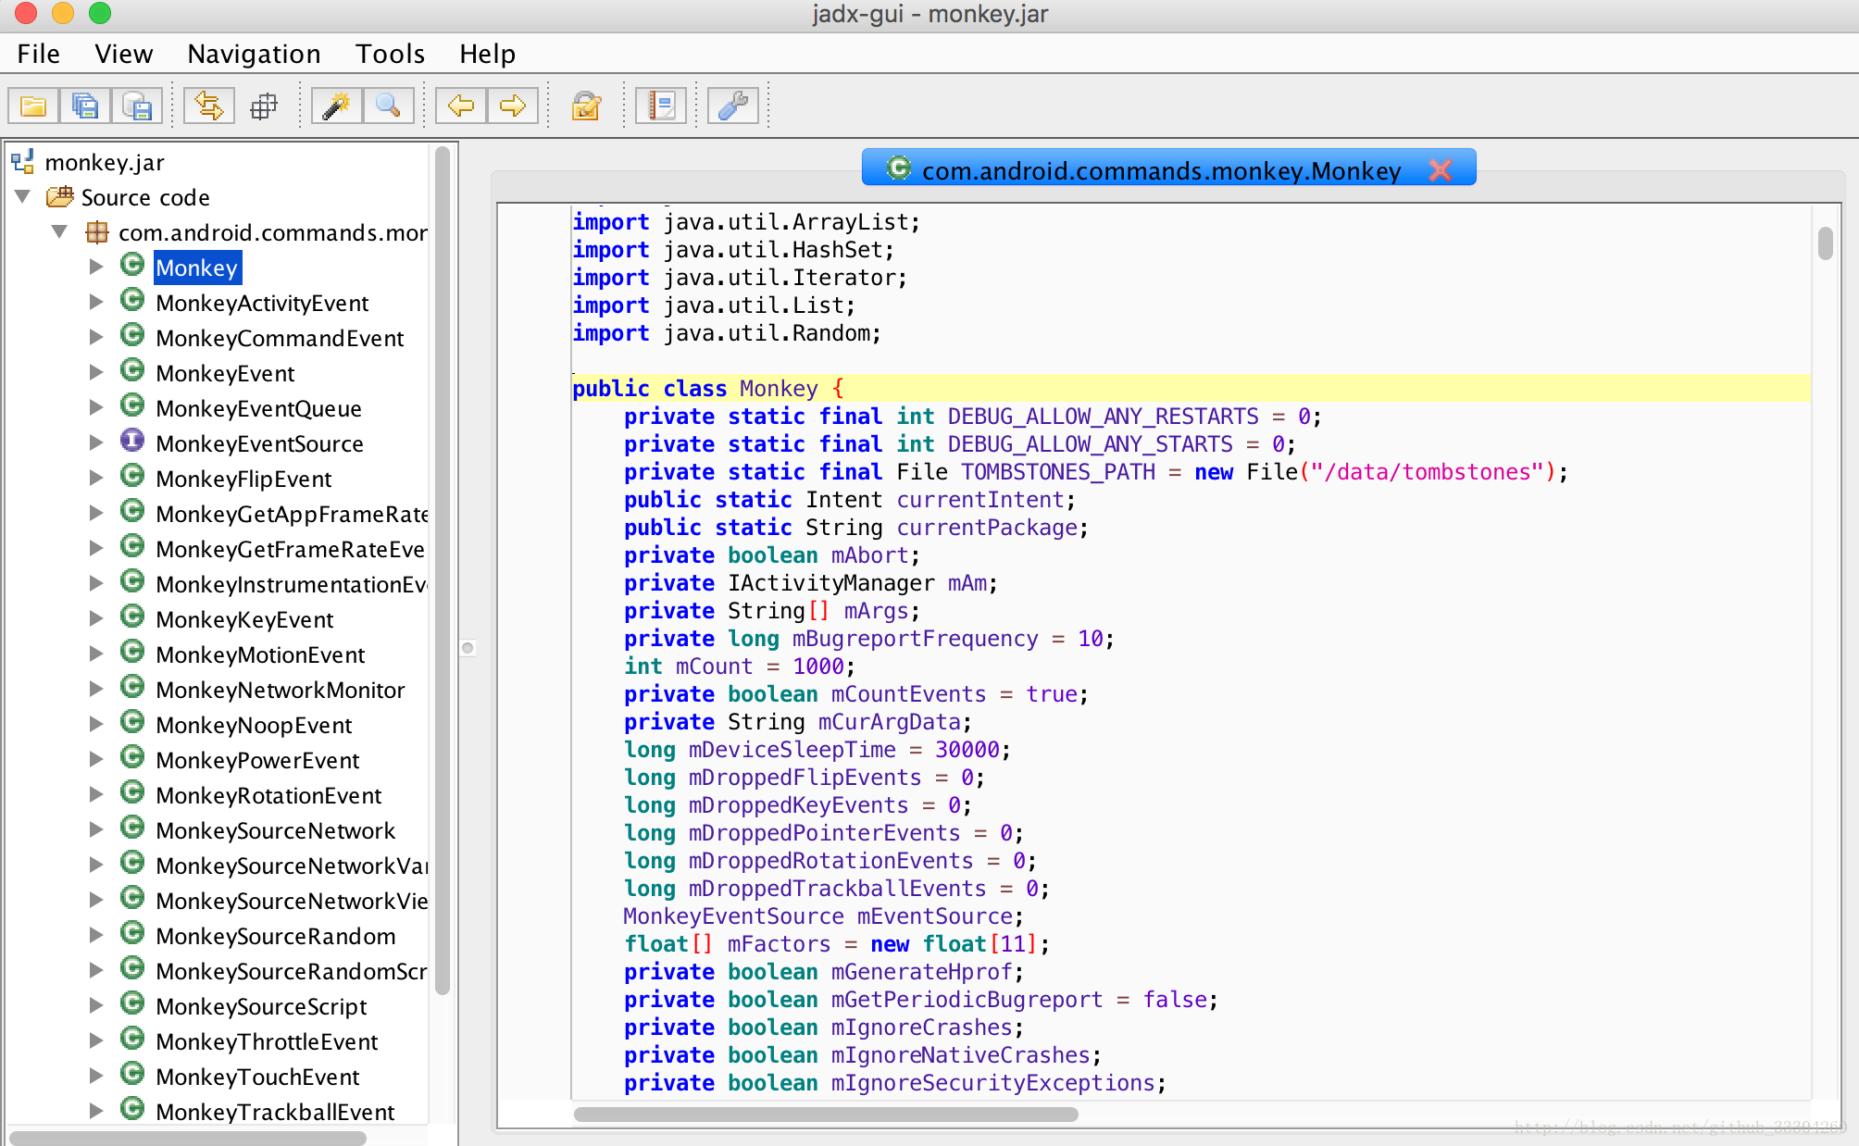Select MonkeyNetworkMonitor in the tree
The height and width of the screenshot is (1146, 1859).
point(281,690)
